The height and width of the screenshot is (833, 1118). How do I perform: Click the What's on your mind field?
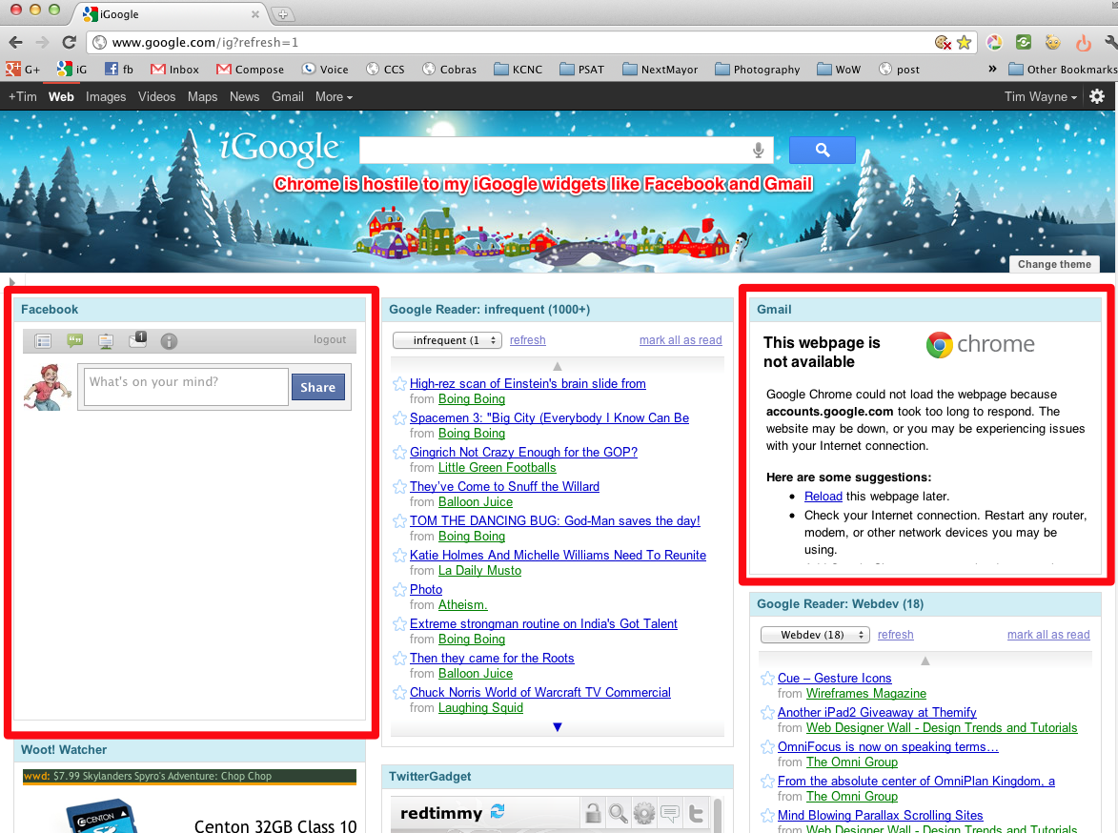pyautogui.click(x=186, y=387)
